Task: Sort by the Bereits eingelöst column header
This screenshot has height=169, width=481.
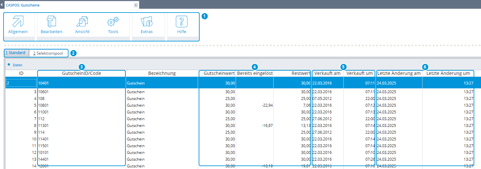Action: (255, 73)
